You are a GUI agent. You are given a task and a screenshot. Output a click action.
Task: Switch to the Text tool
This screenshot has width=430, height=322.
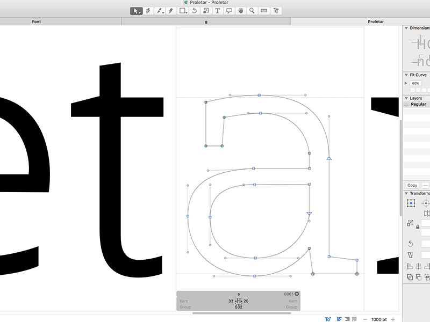coord(218,10)
